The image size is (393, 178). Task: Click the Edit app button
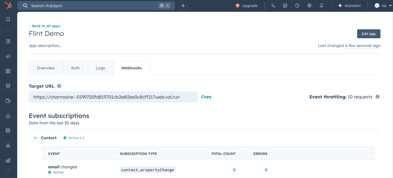point(369,34)
